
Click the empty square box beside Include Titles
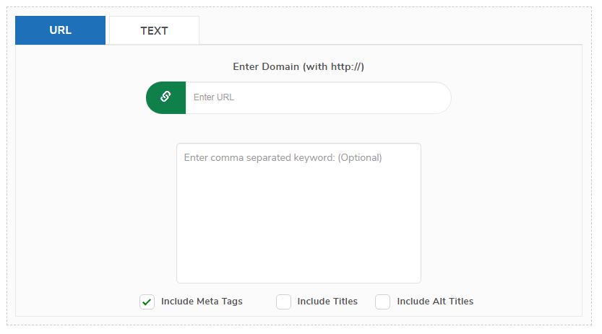(283, 302)
